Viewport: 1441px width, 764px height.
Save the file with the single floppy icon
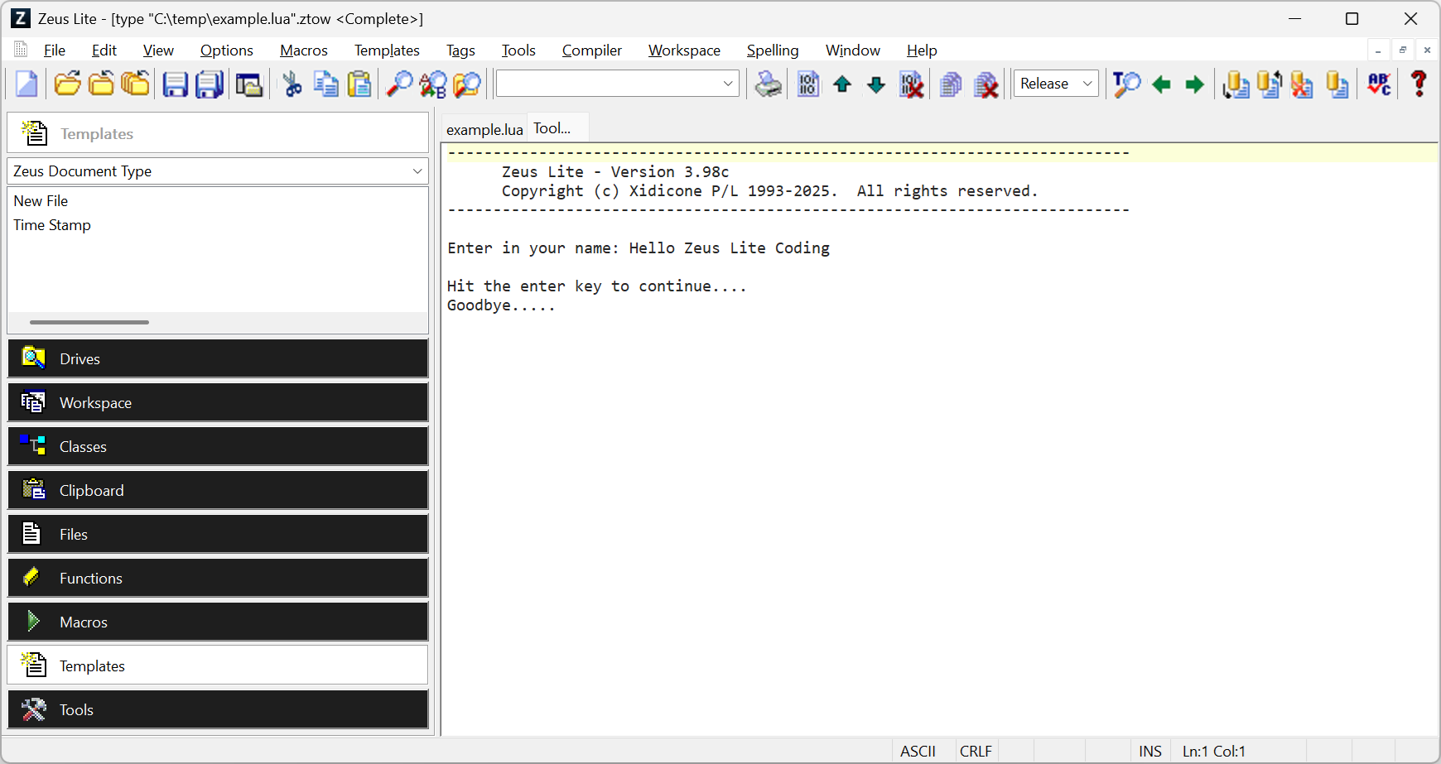tap(175, 84)
